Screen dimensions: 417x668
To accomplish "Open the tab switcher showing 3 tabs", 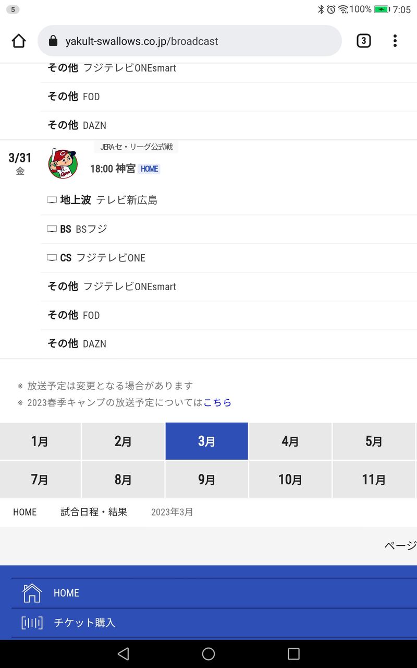I will (363, 41).
